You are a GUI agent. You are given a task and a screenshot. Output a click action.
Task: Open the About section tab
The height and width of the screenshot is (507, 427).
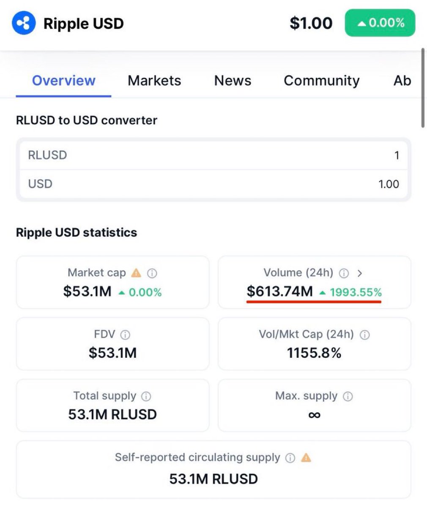click(402, 80)
